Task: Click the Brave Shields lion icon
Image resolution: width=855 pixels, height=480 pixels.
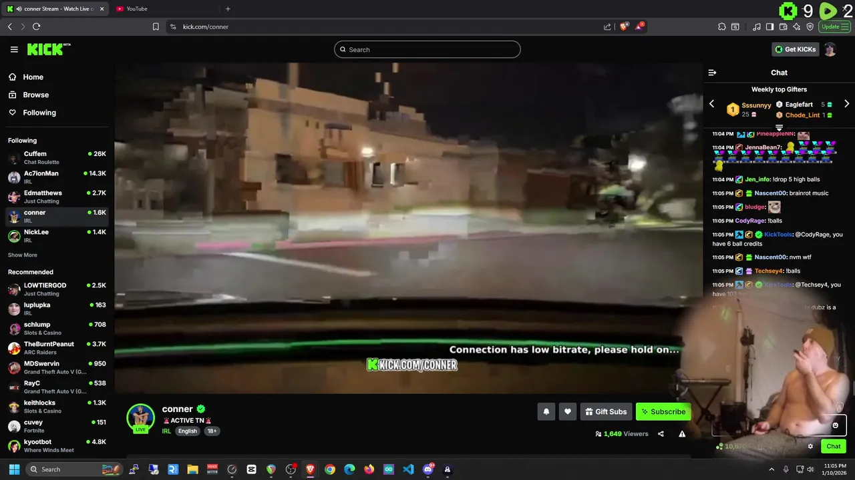Action: tap(624, 27)
